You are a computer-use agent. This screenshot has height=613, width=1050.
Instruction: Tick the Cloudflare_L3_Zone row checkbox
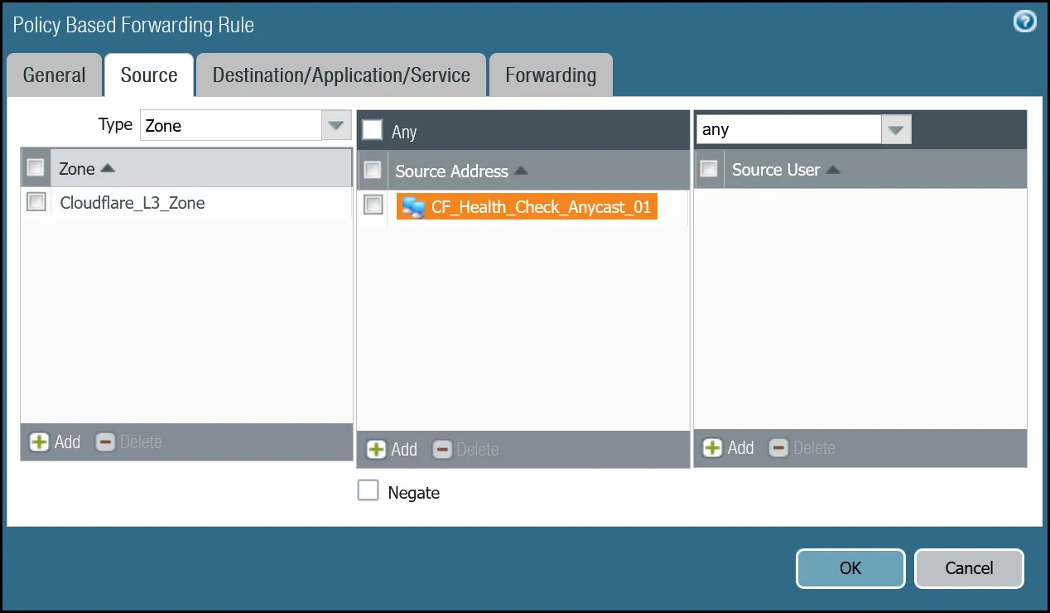click(36, 202)
